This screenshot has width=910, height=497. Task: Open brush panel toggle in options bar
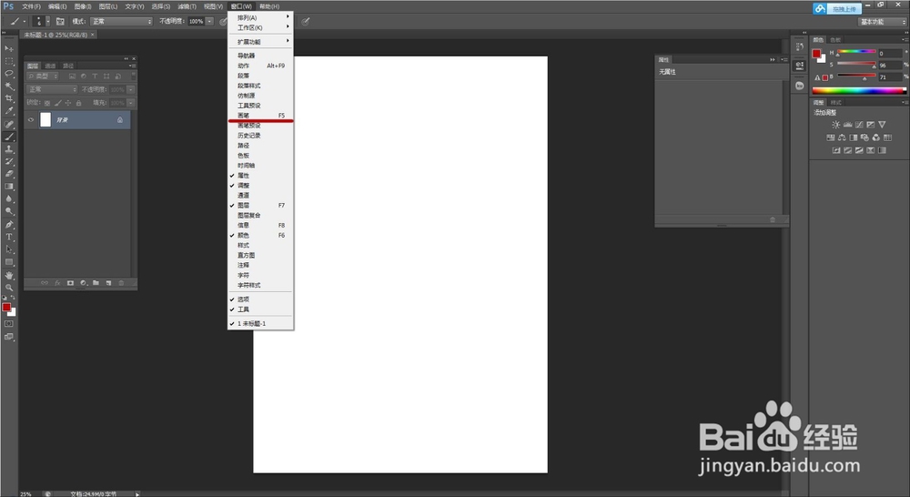click(x=60, y=22)
